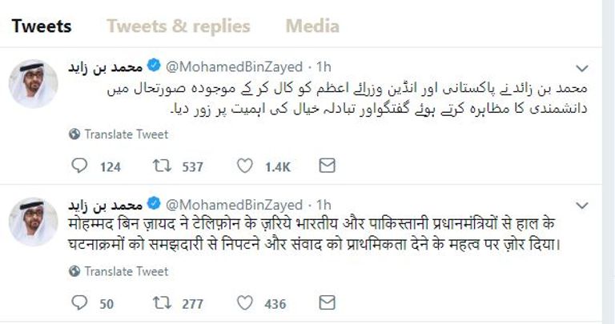
Task: Like the first tweet
Action: tap(246, 166)
